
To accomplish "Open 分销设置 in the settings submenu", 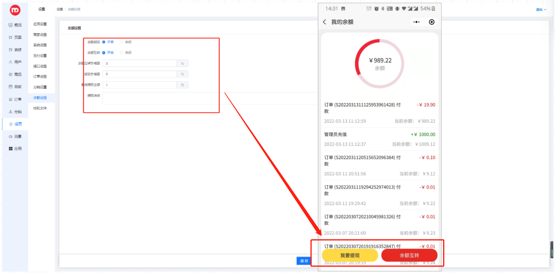I will [x=40, y=87].
